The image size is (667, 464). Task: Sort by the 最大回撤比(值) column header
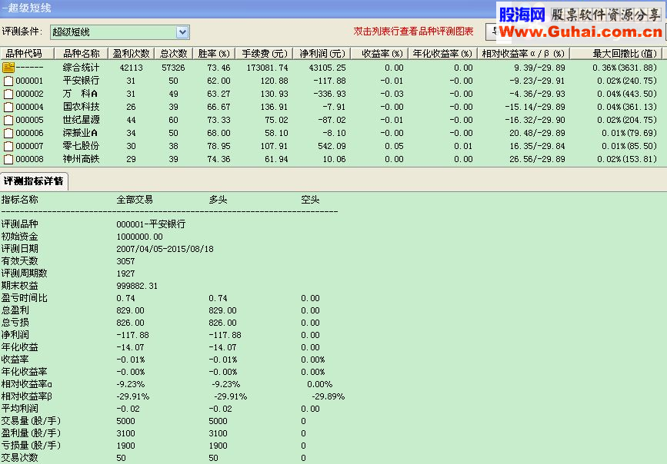[x=617, y=54]
